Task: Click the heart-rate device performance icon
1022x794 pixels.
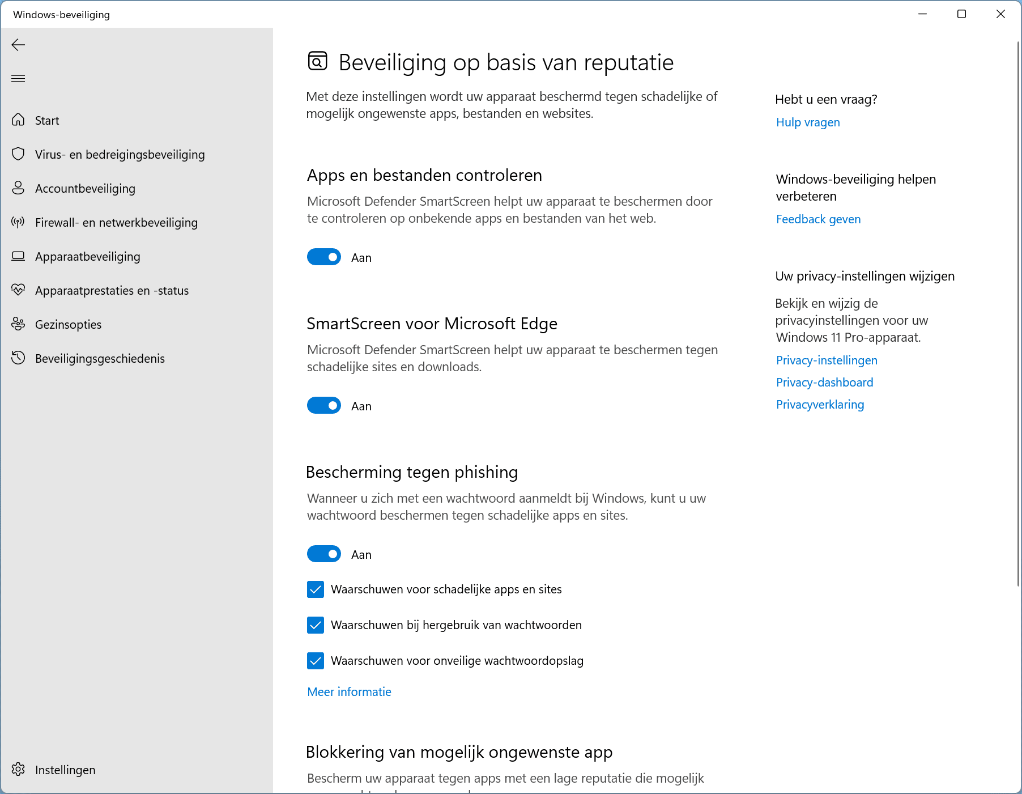Action: click(18, 290)
